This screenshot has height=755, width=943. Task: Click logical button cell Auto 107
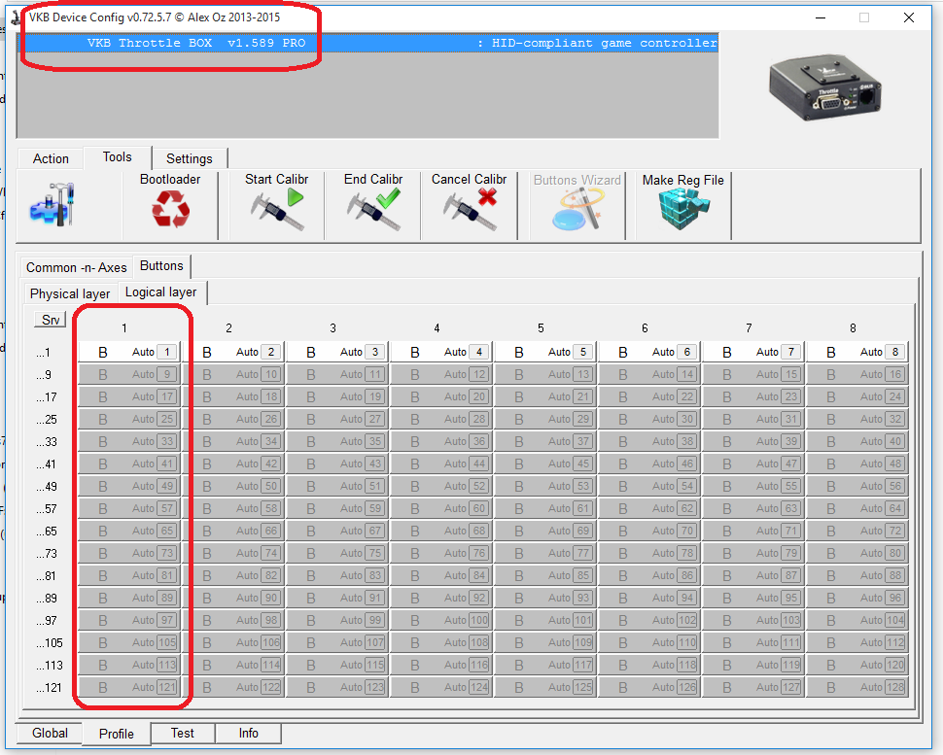pyautogui.click(x=338, y=642)
